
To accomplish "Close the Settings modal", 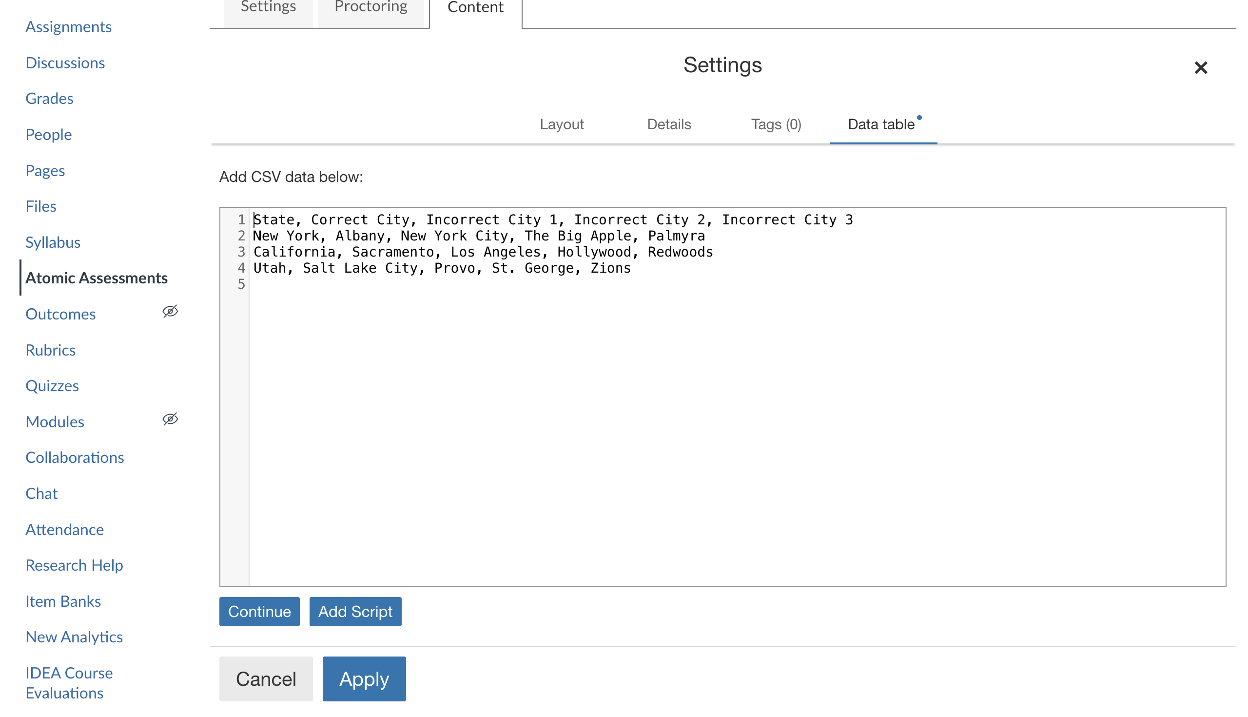I will pyautogui.click(x=1201, y=67).
